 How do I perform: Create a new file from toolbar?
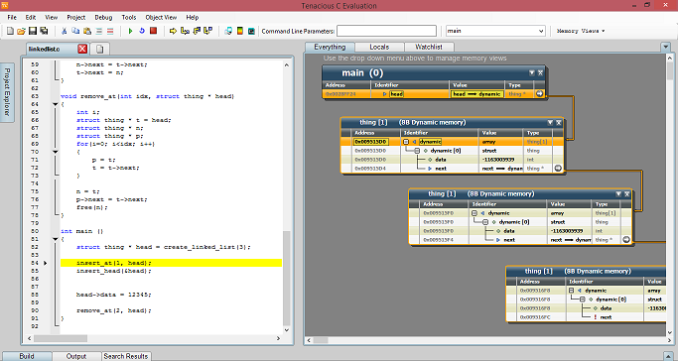click(10, 31)
